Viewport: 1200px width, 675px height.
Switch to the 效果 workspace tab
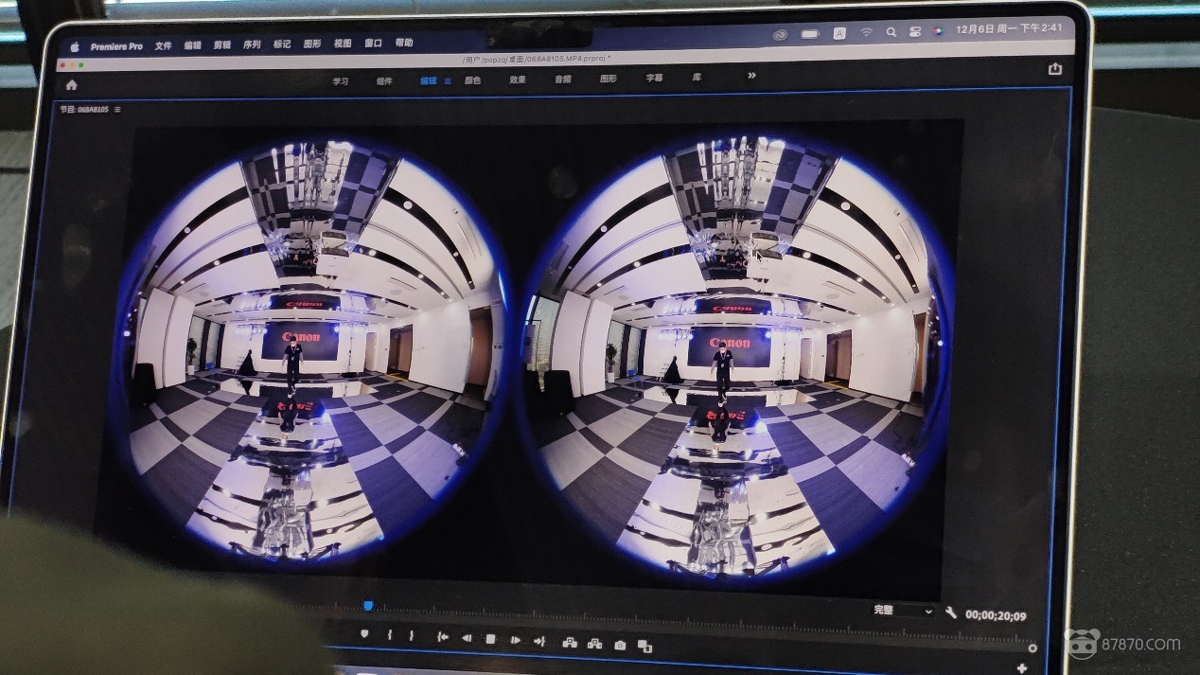point(518,80)
